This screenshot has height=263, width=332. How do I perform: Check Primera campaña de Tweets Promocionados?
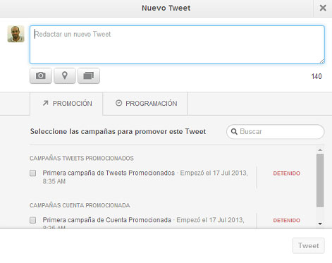point(33,173)
